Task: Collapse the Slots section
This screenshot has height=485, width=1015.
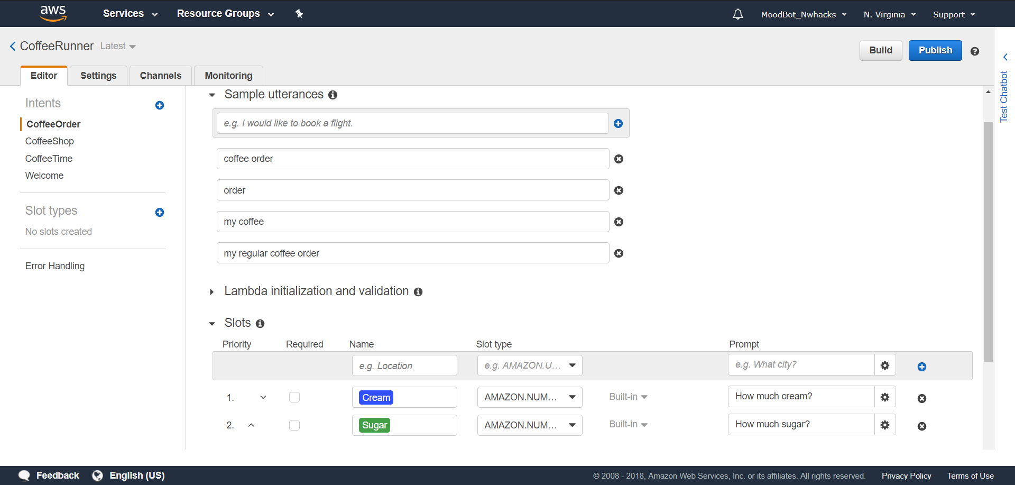Action: 212,324
